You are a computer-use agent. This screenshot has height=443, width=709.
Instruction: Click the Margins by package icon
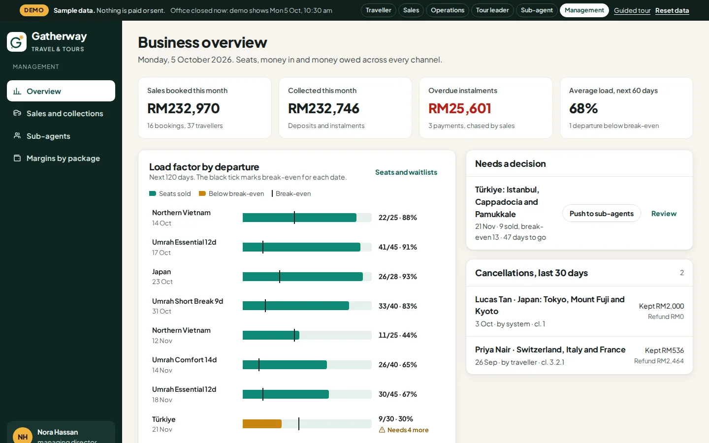click(17, 158)
